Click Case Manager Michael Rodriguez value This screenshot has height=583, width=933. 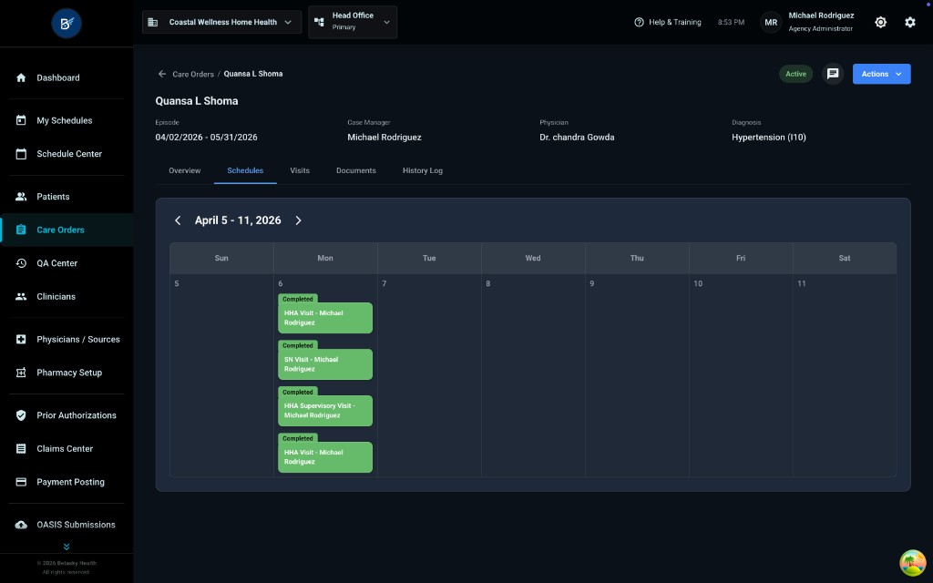coord(384,138)
